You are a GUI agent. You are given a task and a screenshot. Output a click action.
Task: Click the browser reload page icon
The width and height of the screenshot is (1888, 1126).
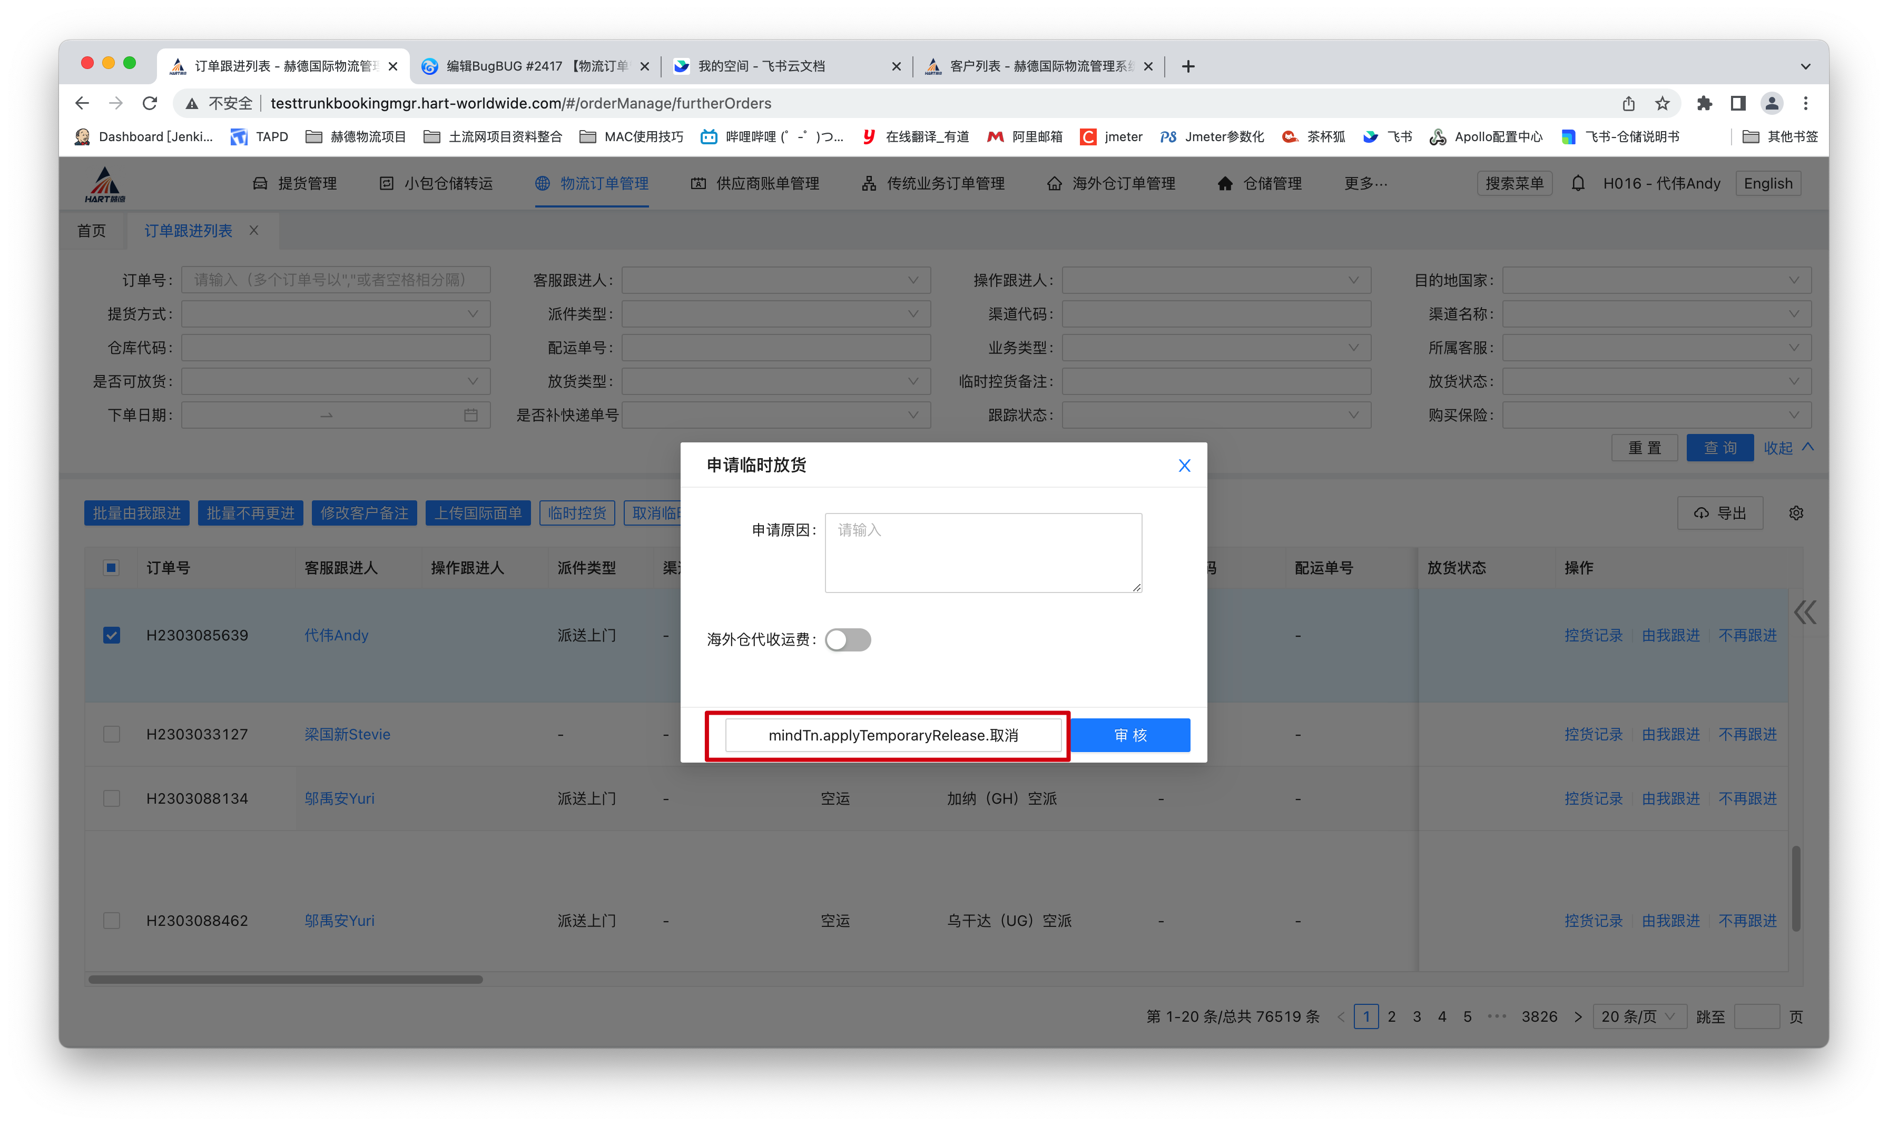coord(150,103)
